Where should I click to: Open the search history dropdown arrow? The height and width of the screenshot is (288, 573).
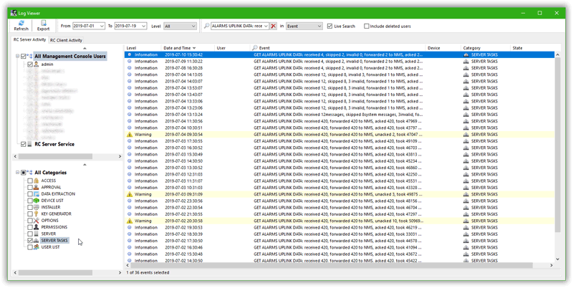coord(266,27)
